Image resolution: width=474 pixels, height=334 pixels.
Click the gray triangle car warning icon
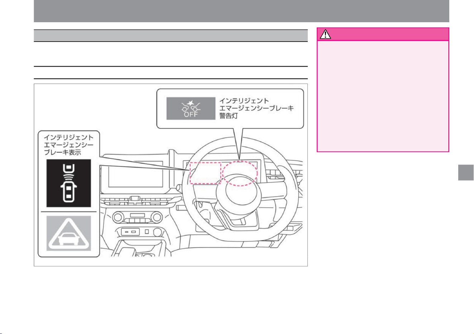(68, 233)
